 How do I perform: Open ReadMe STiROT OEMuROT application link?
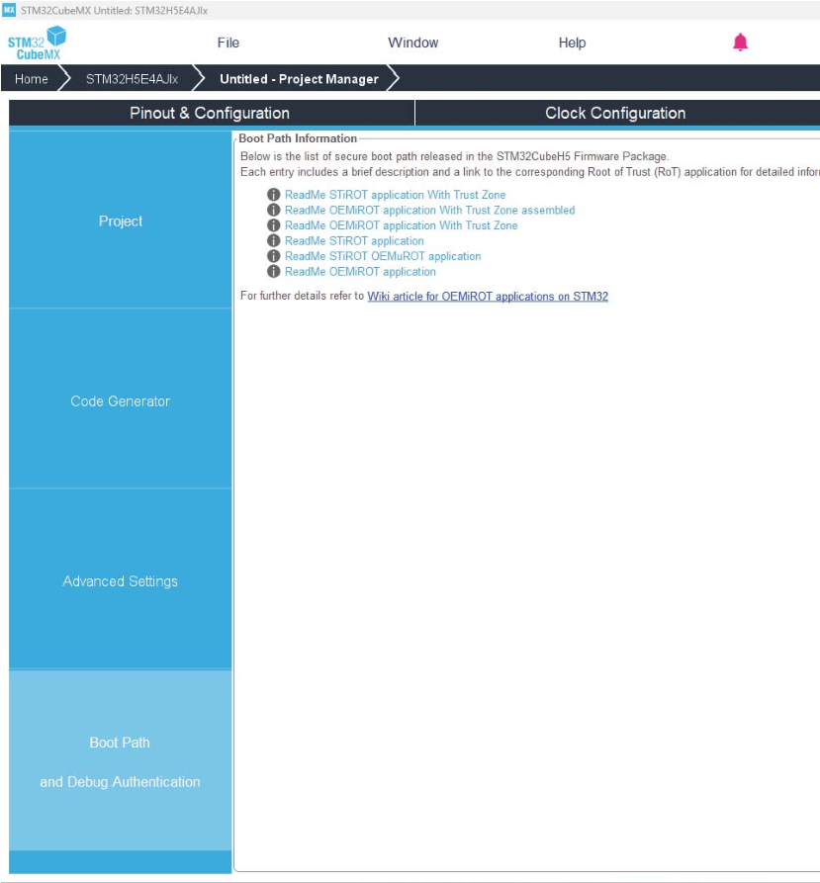pos(383,256)
